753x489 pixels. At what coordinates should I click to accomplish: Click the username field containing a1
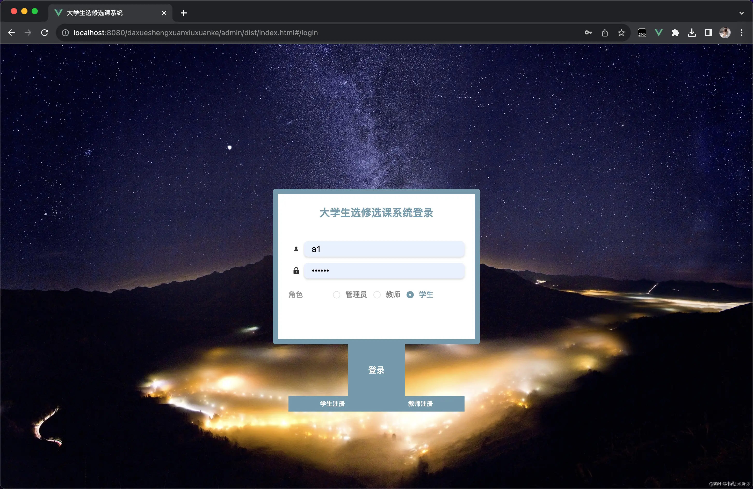[384, 249]
